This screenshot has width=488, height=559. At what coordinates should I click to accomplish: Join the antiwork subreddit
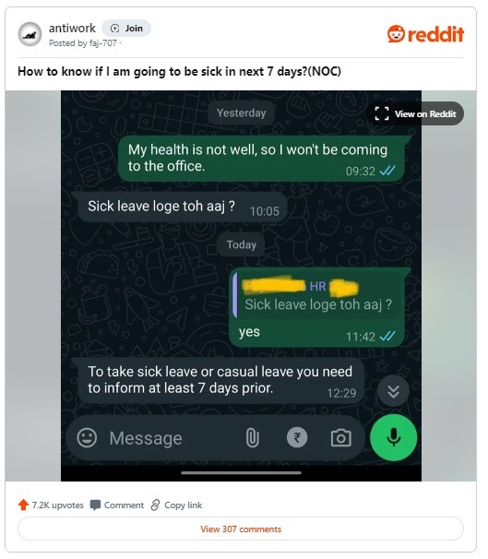126,29
